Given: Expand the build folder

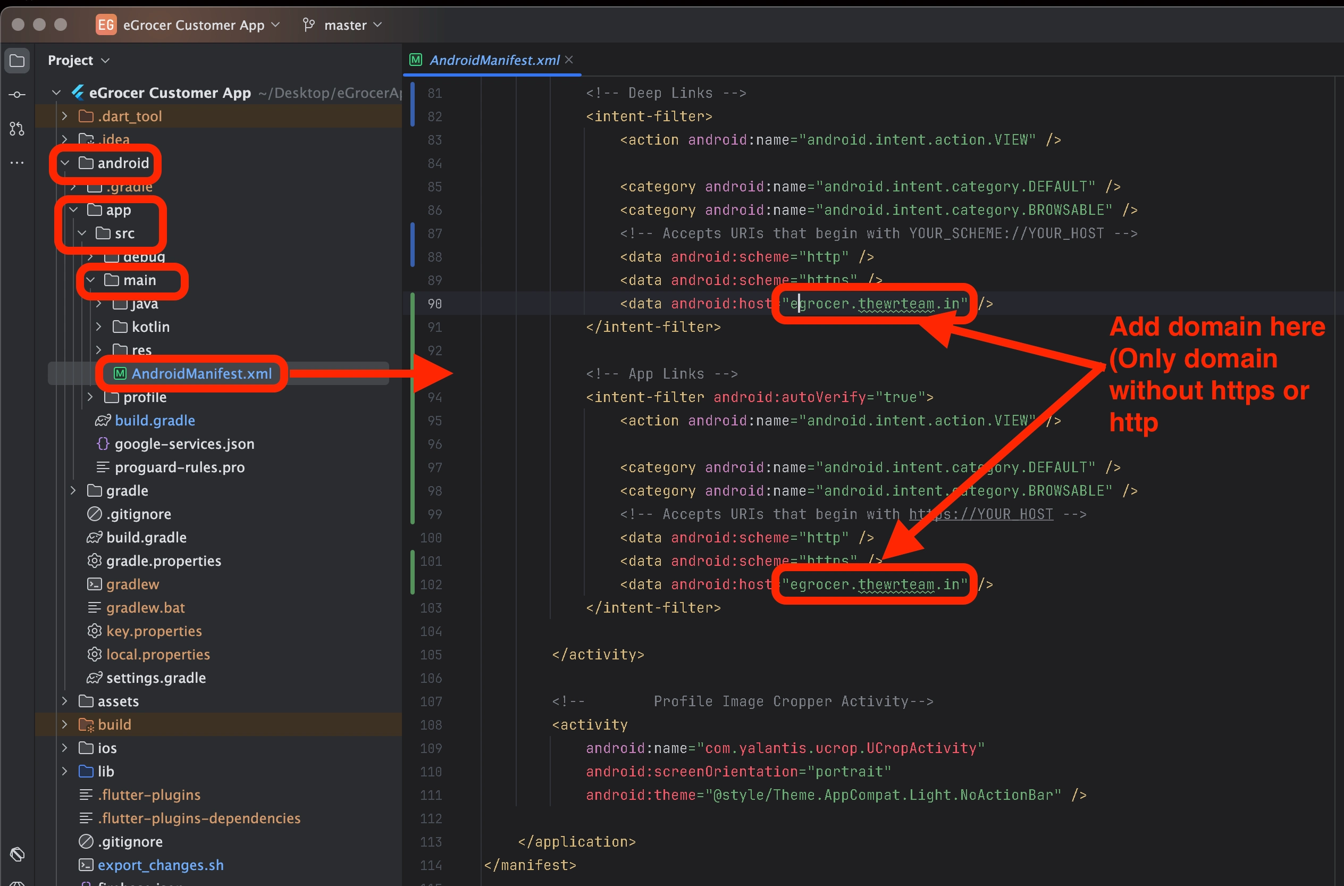Looking at the screenshot, I should pos(64,724).
